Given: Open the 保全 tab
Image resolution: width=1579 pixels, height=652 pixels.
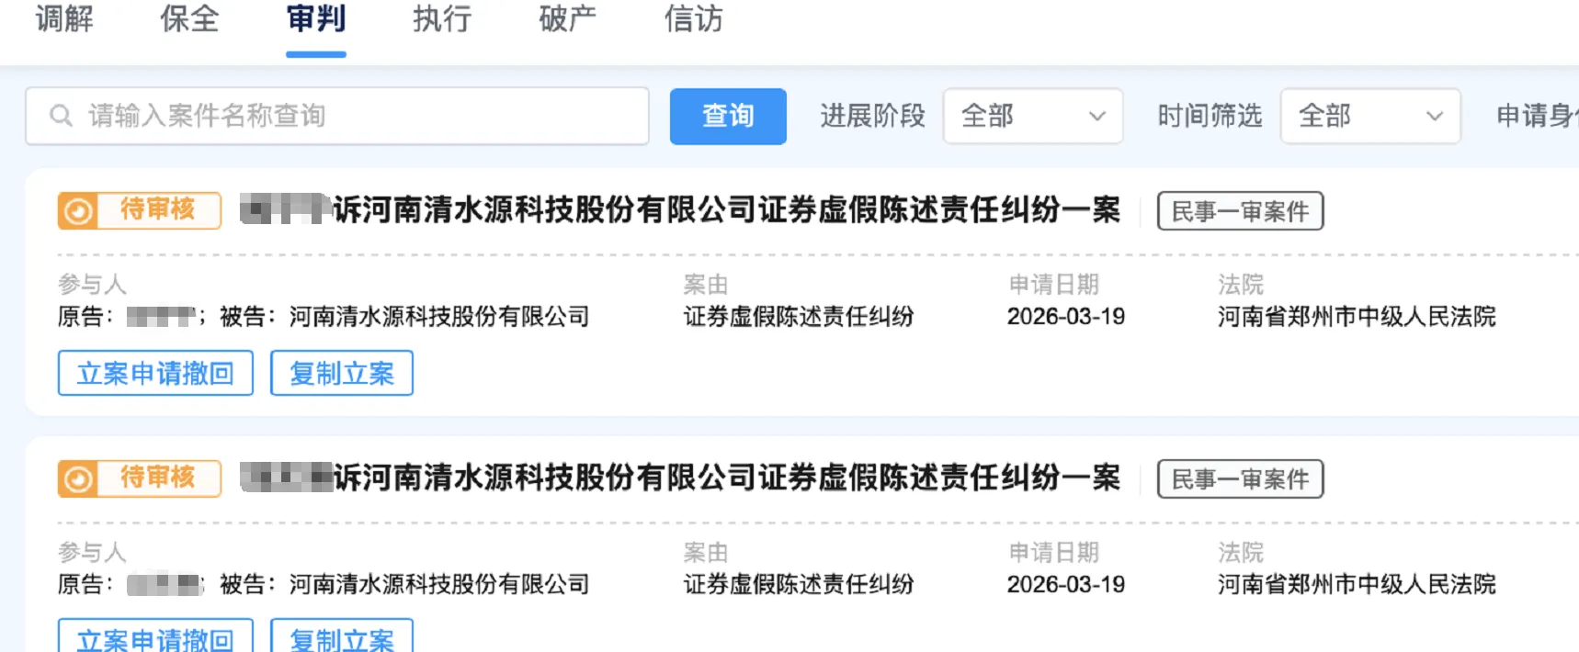Looking at the screenshot, I should 190,18.
